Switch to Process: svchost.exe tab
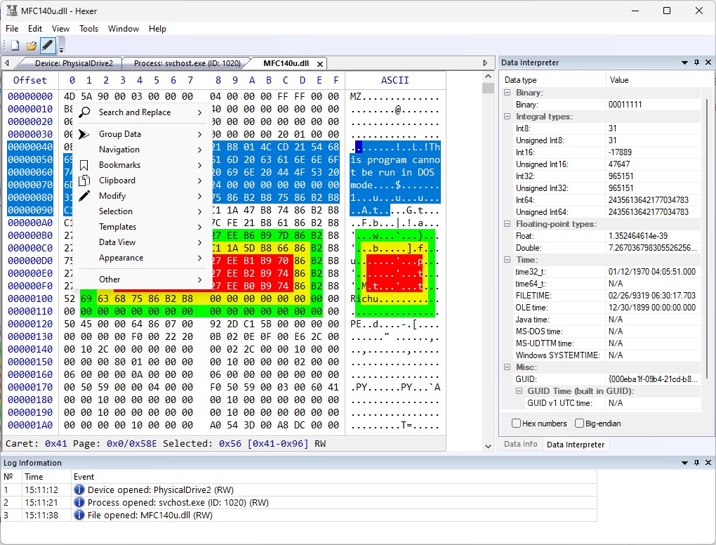The image size is (716, 545). [x=187, y=63]
